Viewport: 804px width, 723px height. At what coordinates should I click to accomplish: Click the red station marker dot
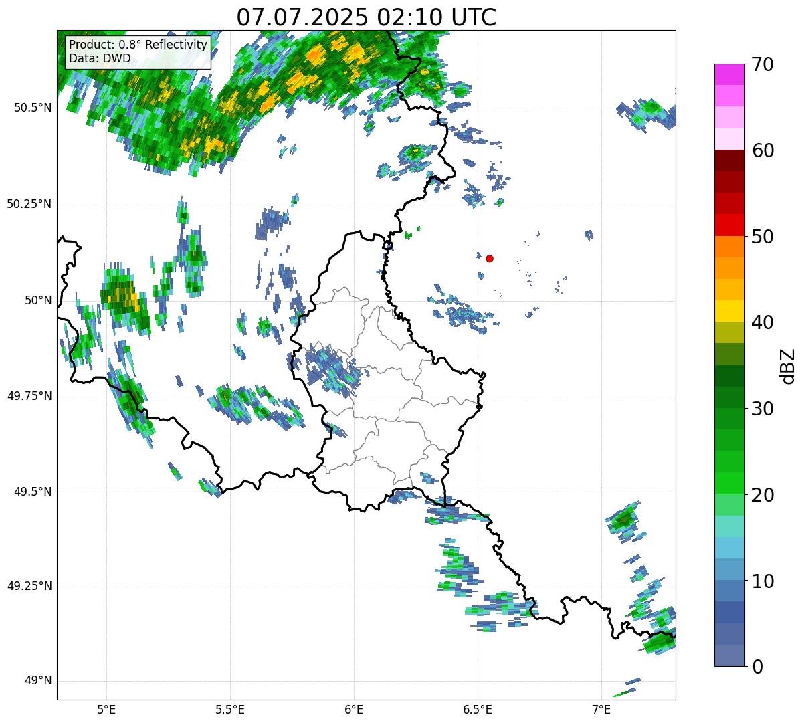pyautogui.click(x=490, y=258)
